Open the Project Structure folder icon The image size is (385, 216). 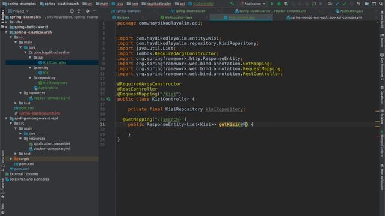point(367,4)
